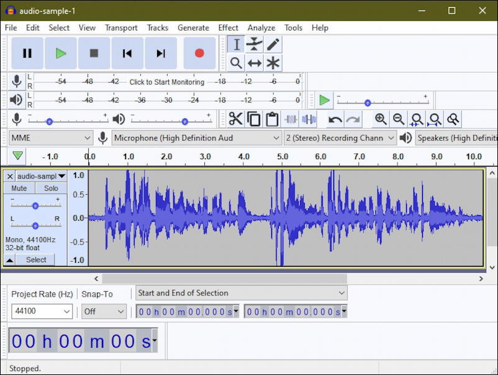Screen dimensions: 498x375
Task: Select the Zoom tool
Action: pos(237,63)
